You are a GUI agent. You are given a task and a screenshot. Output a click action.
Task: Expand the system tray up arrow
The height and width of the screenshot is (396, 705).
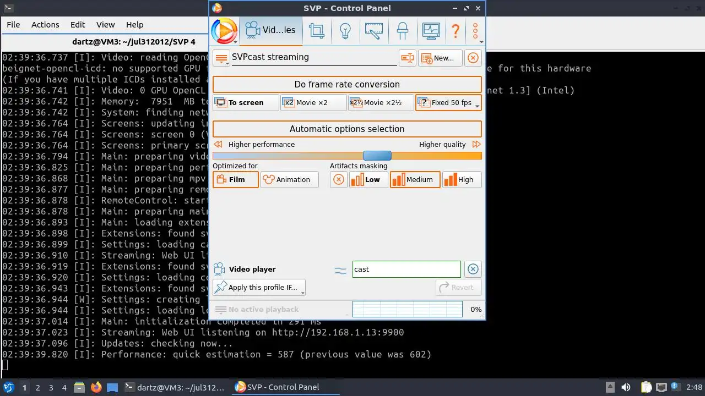coord(610,387)
